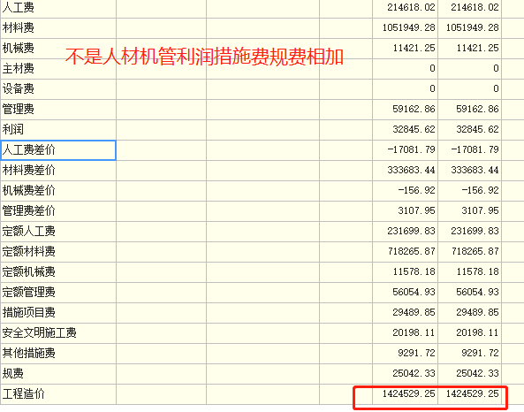Select left-column -156.92 for 机械费差价
The width and height of the screenshot is (524, 412).
point(417,191)
